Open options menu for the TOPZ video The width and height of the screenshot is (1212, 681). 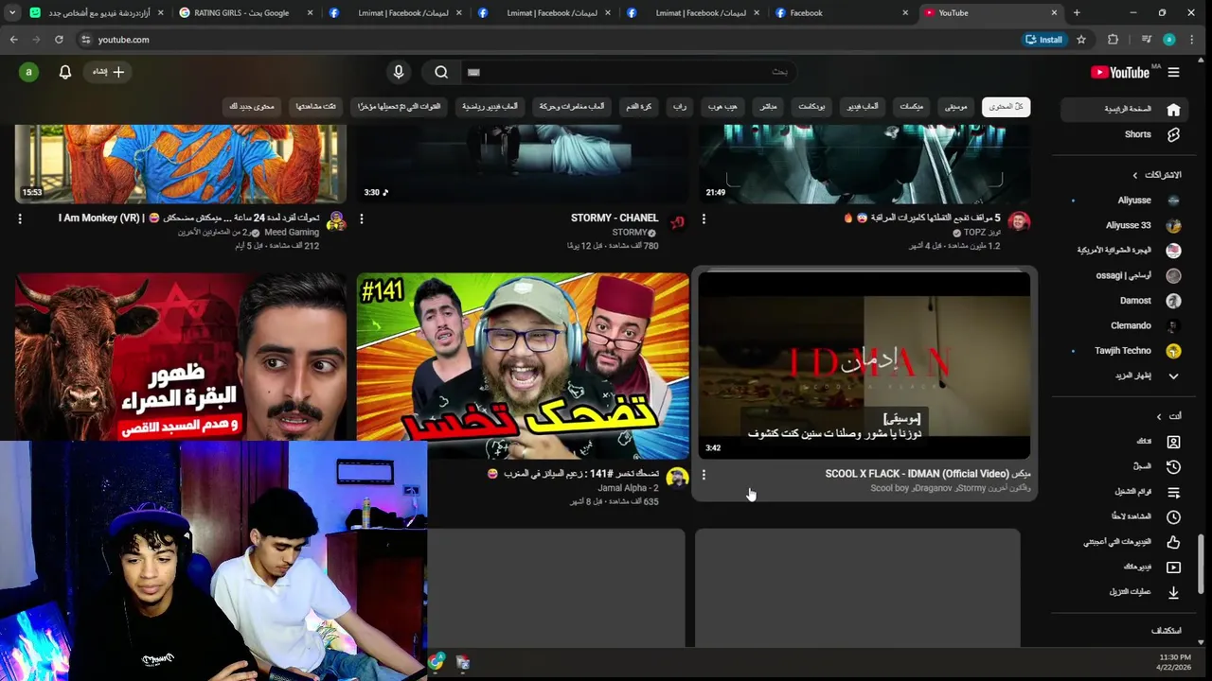(x=704, y=218)
